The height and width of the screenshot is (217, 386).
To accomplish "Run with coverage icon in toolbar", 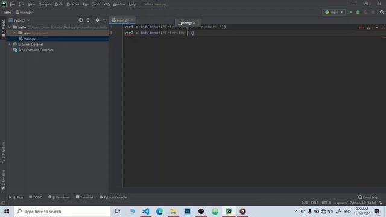I will point(365,12).
